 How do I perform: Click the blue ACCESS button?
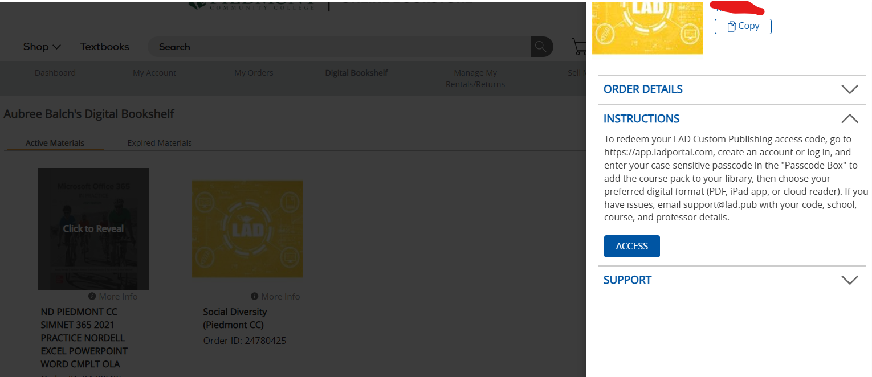(x=631, y=246)
